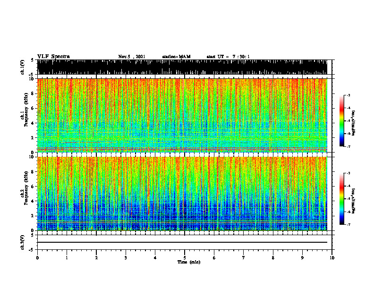Click the "ch.3(V)" axis label
This screenshot has height=289, width=374.
(x=22, y=242)
